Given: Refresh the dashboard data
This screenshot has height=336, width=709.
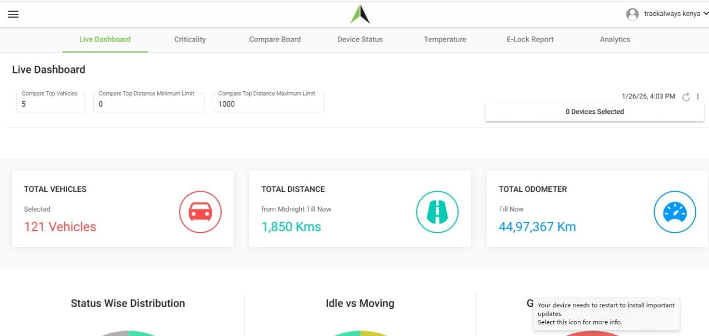Looking at the screenshot, I should (x=686, y=97).
